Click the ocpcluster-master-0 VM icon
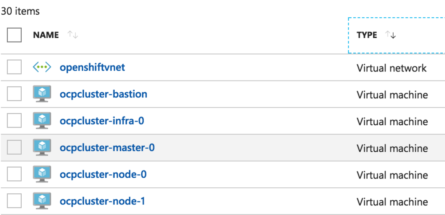The height and width of the screenshot is (215, 445). (x=42, y=147)
